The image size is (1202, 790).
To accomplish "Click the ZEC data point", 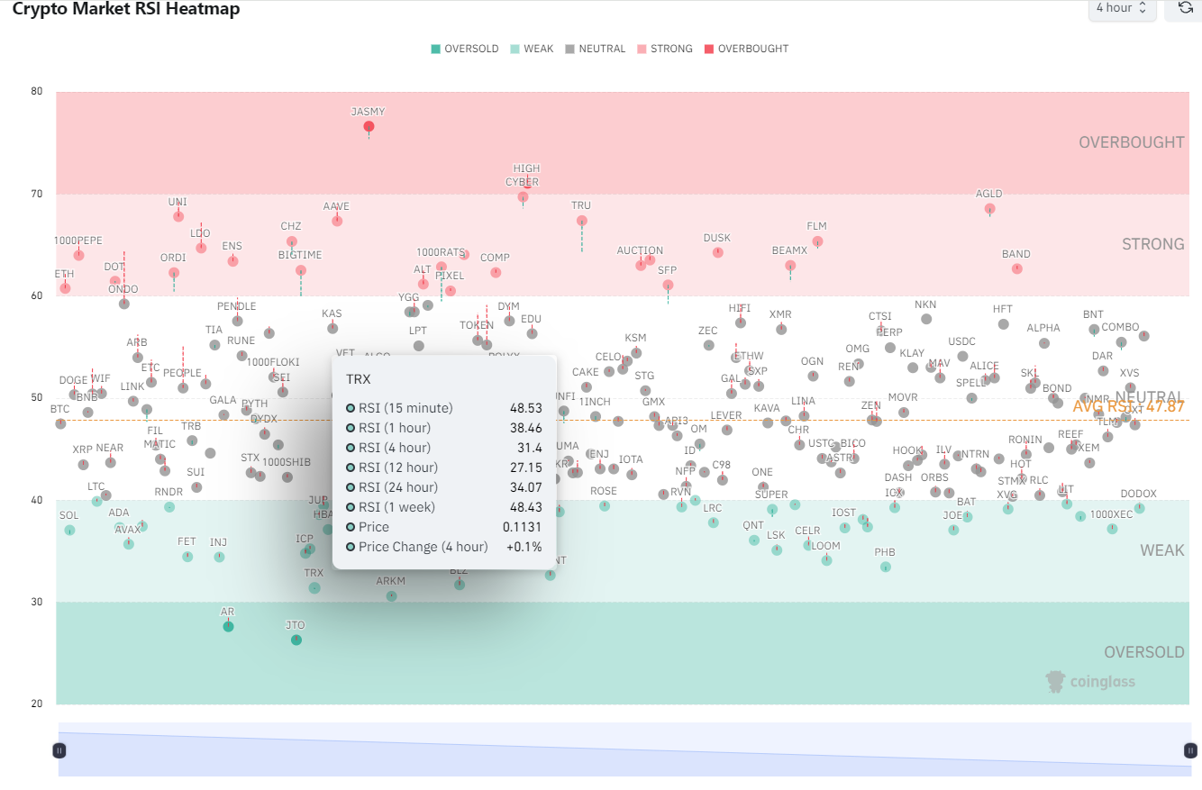I will click(x=708, y=345).
